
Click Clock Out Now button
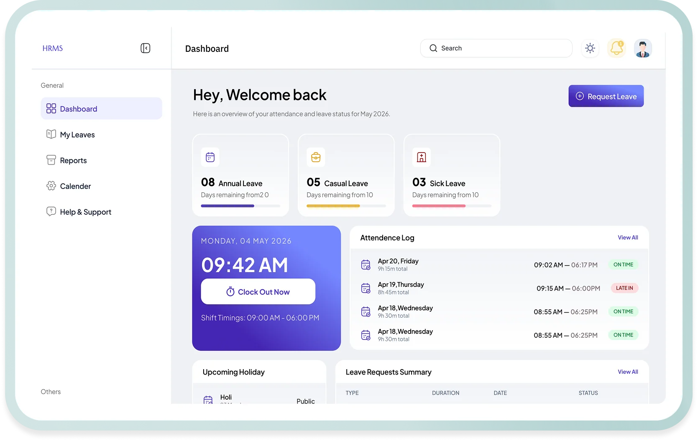point(258,291)
